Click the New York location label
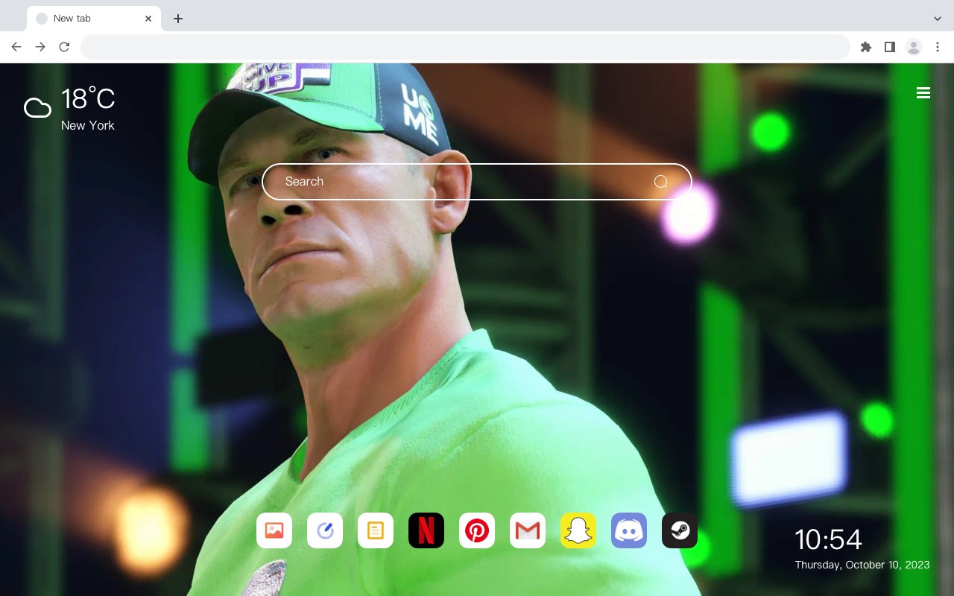 click(x=88, y=125)
